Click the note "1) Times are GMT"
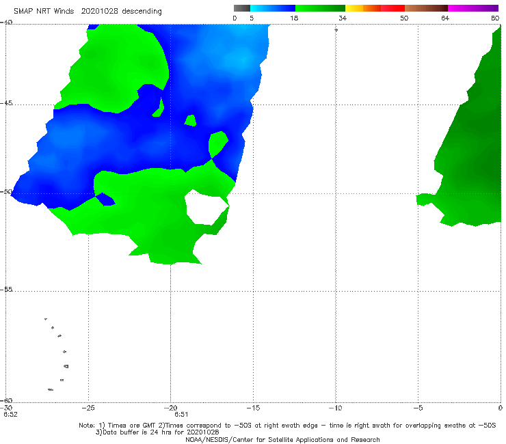Image resolution: width=506 pixels, height=444 pixels. [127, 426]
